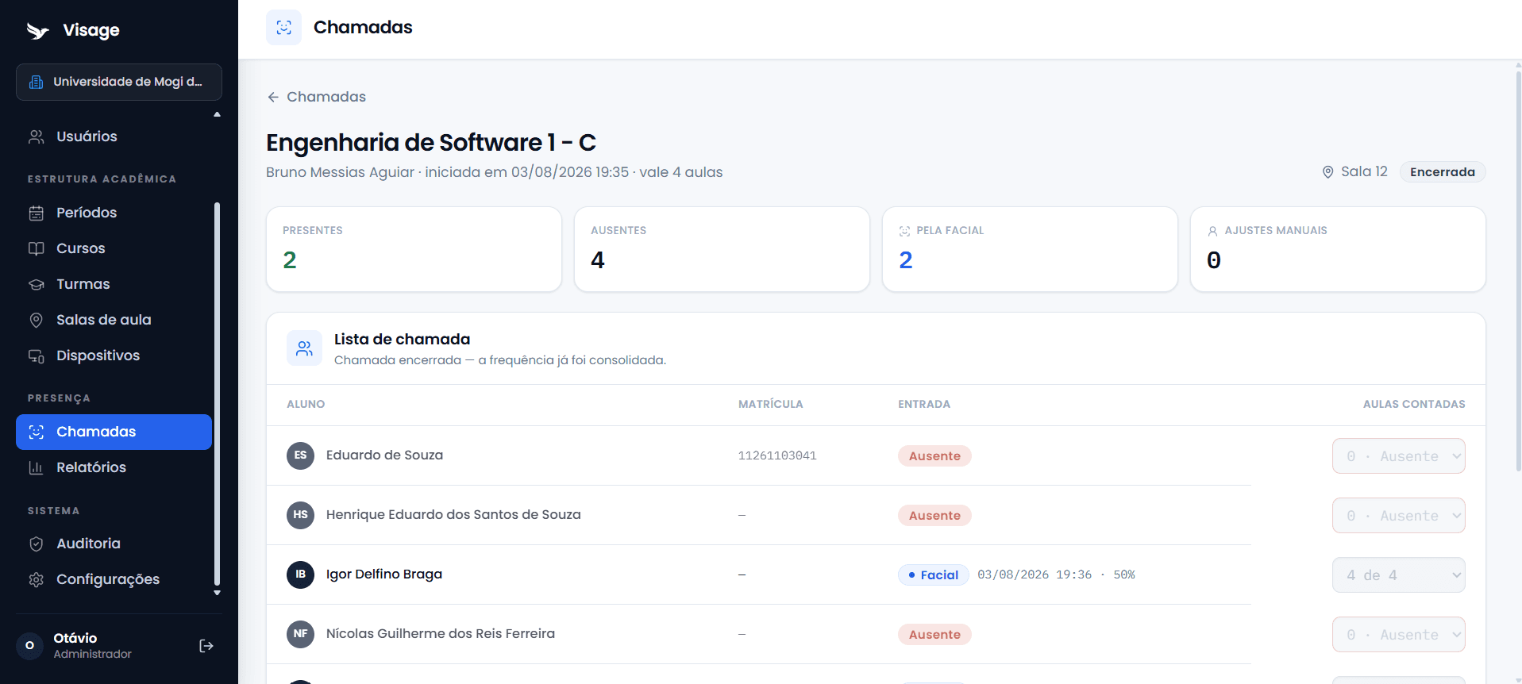This screenshot has height=684, width=1522.
Task: Click the Ausentes summary card
Action: (x=722, y=249)
